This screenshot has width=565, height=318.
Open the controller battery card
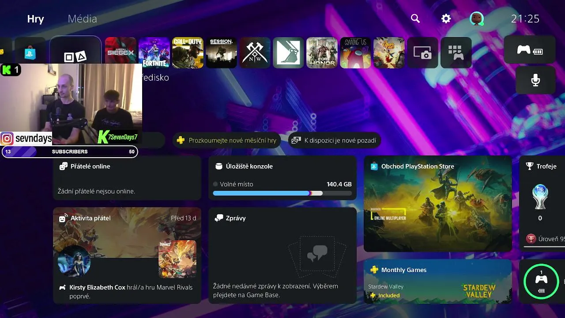pos(530,49)
